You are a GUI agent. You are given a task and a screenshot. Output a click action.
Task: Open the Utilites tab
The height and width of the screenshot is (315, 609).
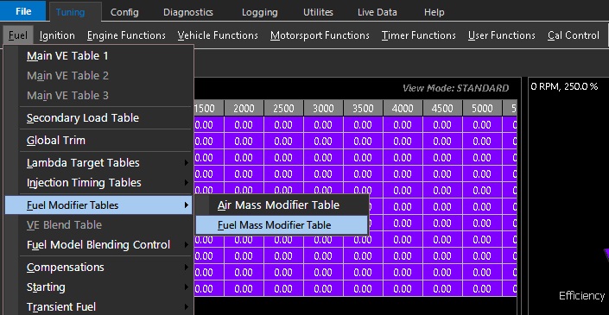(x=318, y=12)
